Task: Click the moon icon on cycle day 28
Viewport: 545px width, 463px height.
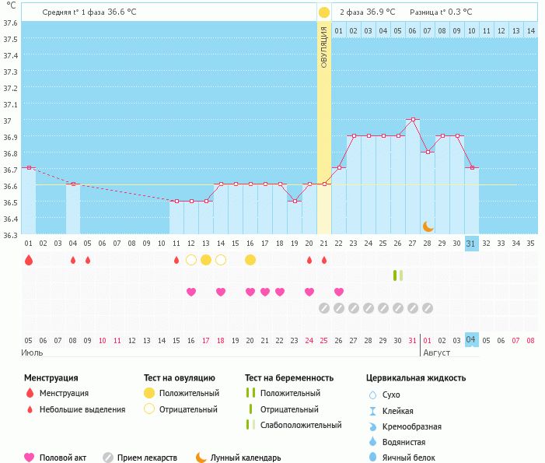Action: (428, 226)
